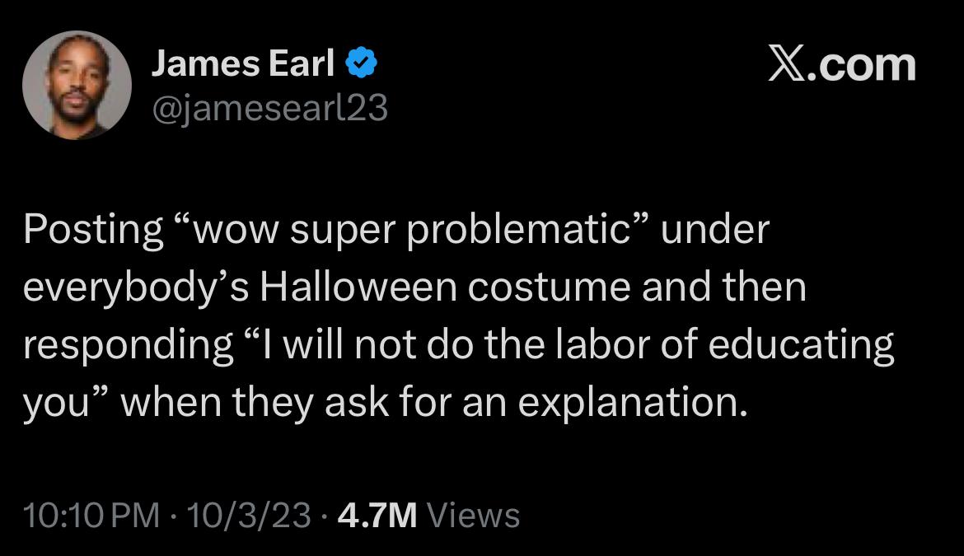Click the @jamesearl23 handle
This screenshot has width=964, height=556.
tap(269, 107)
